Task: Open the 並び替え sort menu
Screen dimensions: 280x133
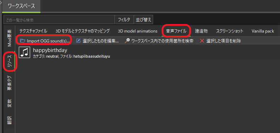Action: click(144, 19)
